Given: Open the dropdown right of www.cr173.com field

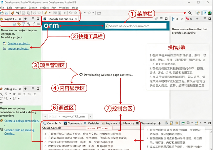Looking at the screenshot, I should 91,116.
